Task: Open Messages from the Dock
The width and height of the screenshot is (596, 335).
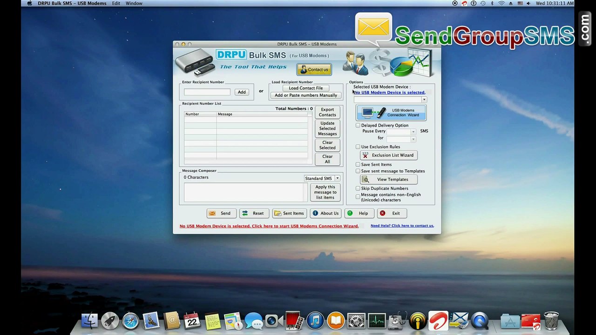Action: pos(253,321)
